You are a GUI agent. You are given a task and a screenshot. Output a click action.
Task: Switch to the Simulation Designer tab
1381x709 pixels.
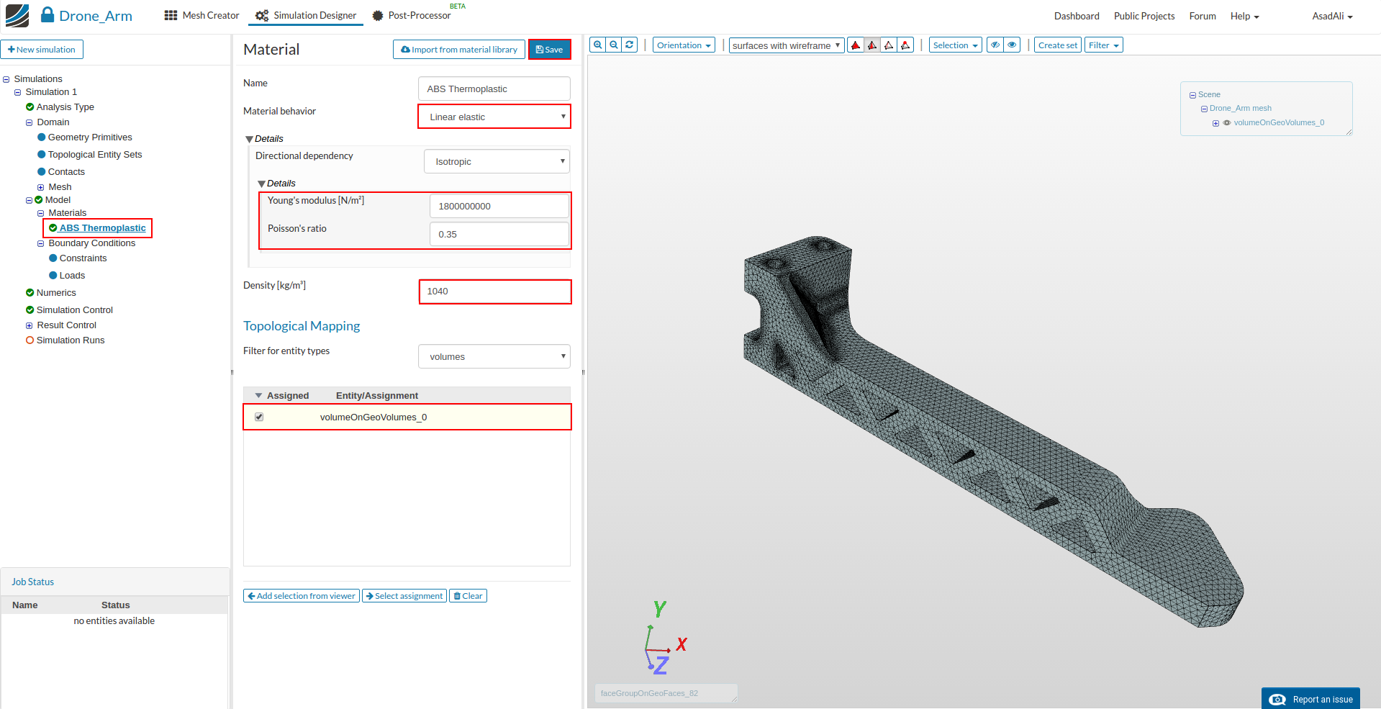tap(306, 15)
